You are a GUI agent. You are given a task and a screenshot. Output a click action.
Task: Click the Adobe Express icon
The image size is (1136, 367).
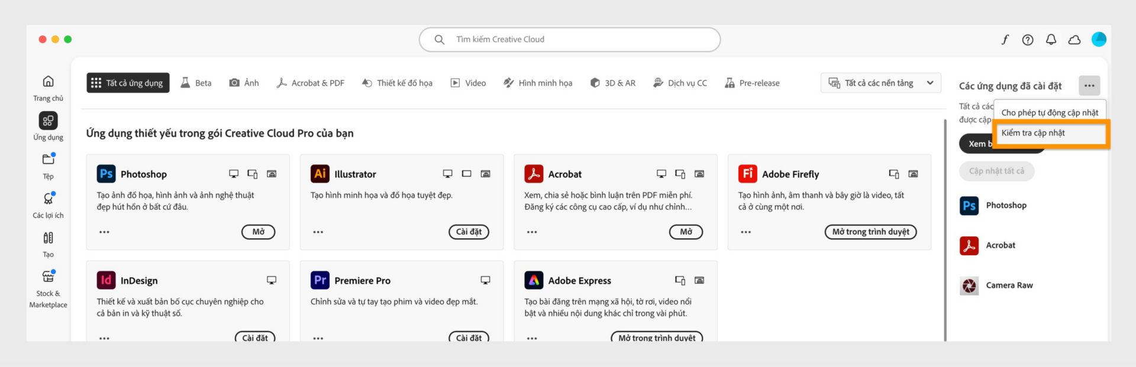point(534,280)
